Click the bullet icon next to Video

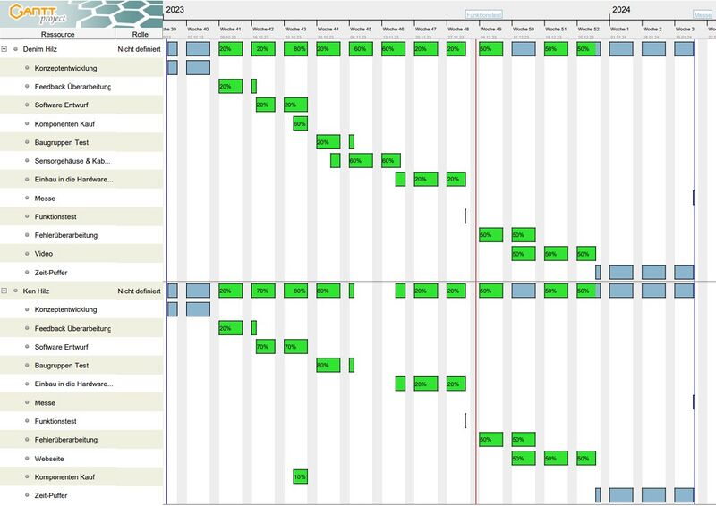point(28,254)
